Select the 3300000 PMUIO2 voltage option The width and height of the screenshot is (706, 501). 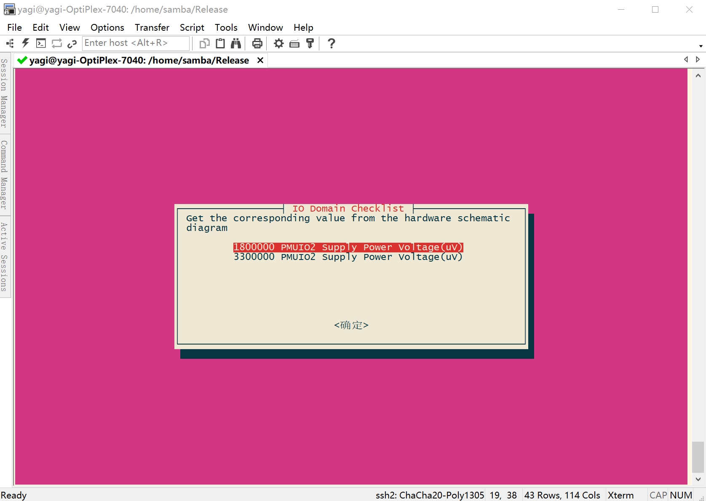[348, 257]
